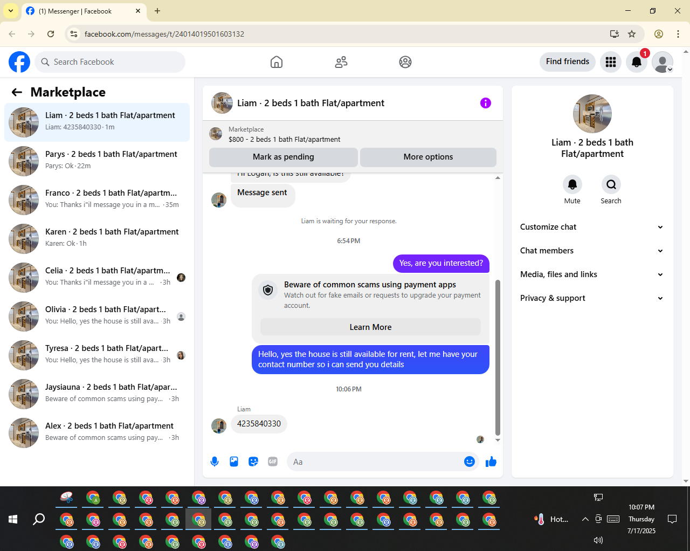Click the Mark as pending button
690x551 pixels.
click(x=284, y=157)
